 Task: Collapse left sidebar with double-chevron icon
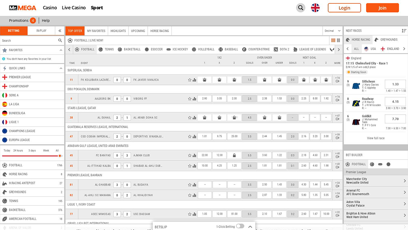pos(60,30)
